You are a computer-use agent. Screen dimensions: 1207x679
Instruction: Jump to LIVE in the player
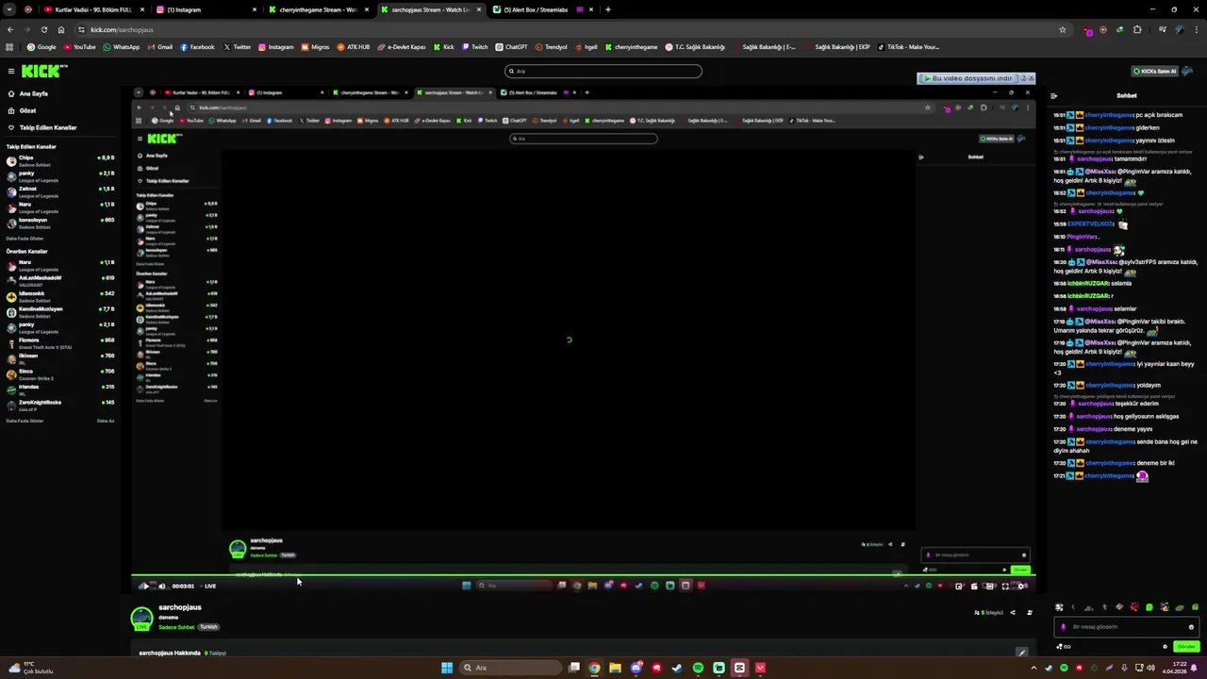pyautogui.click(x=210, y=586)
